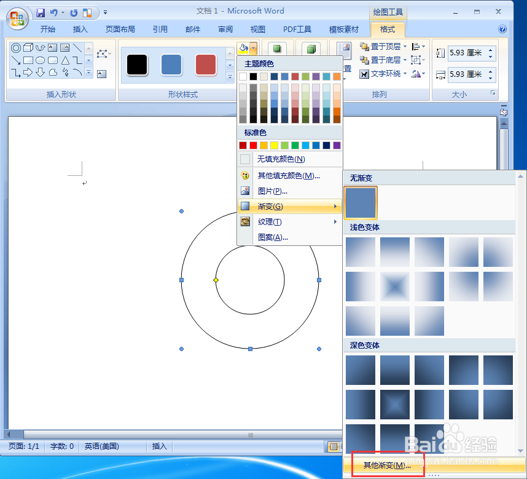527x479 pixels.
Task: Open the Help question mark icon
Action: [502, 30]
